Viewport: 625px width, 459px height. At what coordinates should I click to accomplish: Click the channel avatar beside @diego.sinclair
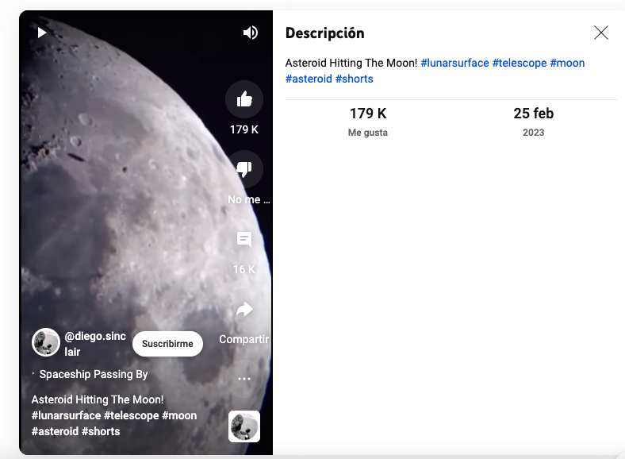tap(46, 342)
